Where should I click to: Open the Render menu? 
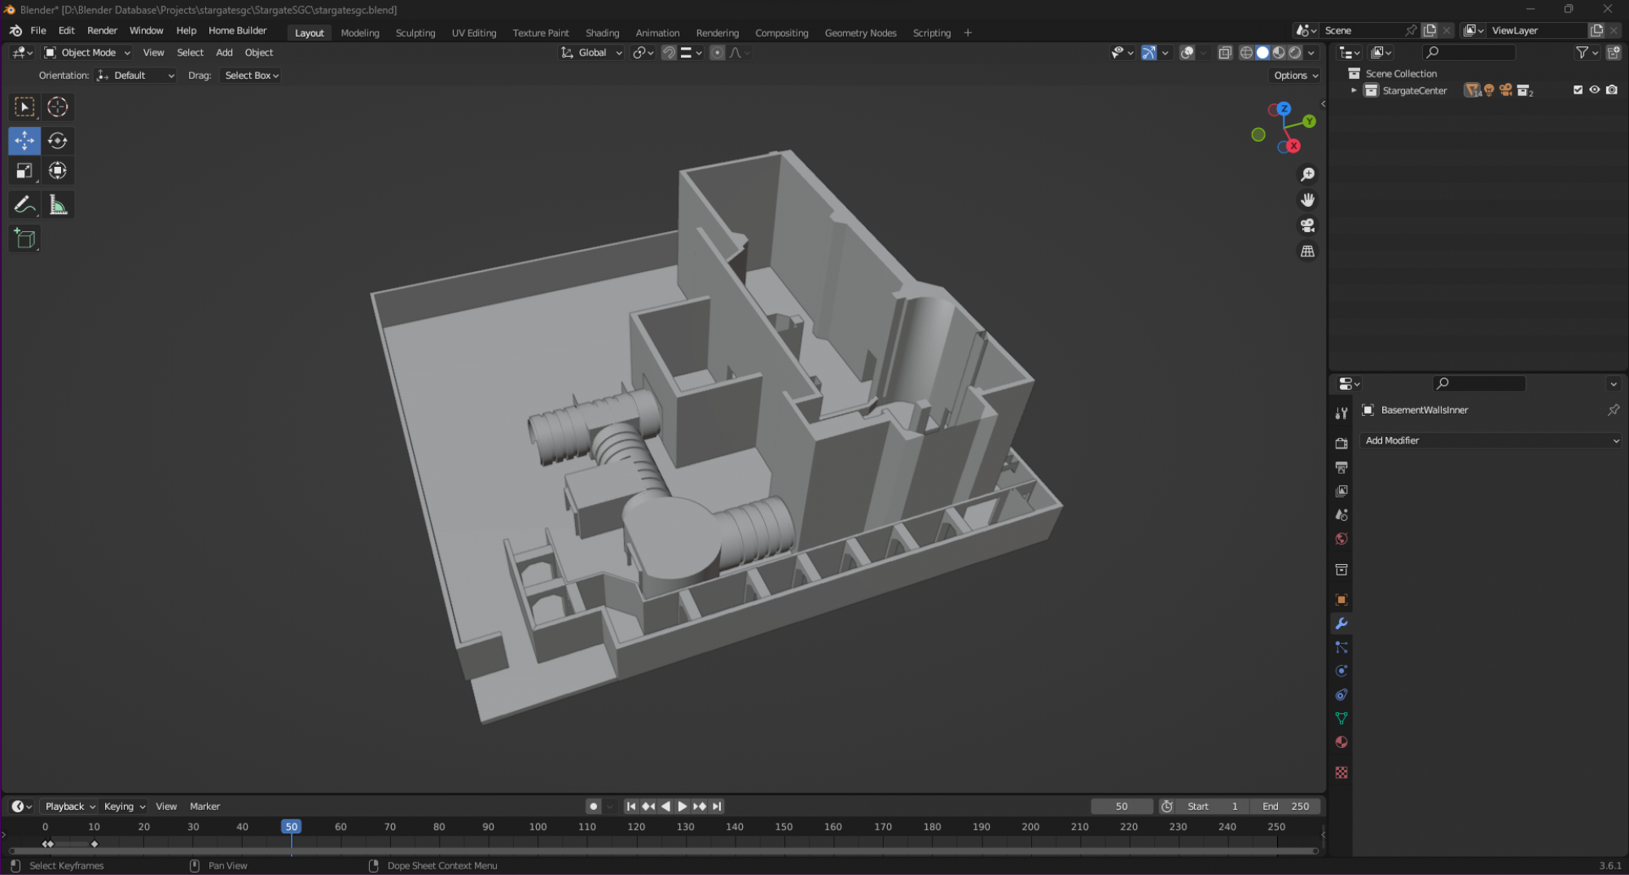[102, 31]
